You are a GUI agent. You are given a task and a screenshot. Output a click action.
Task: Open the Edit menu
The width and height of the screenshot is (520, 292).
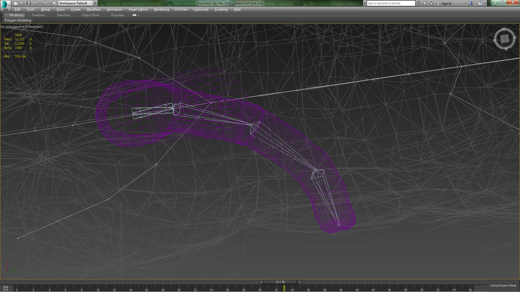click(x=17, y=9)
